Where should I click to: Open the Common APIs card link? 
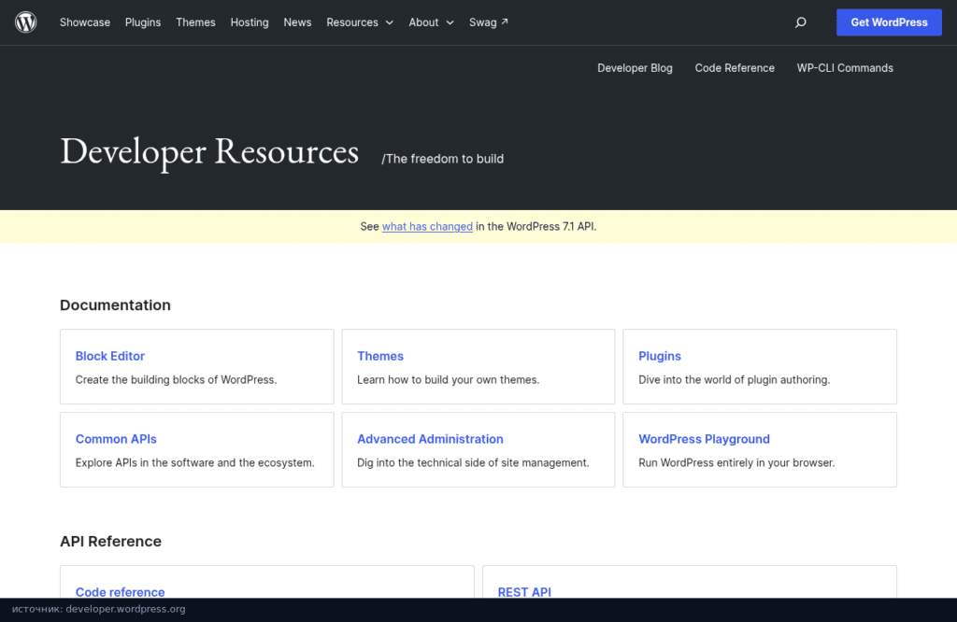tap(116, 439)
